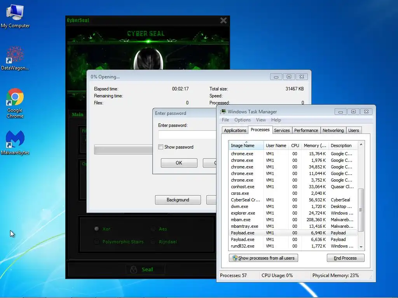Select the csrss.exe process row
The width and height of the screenshot is (398, 298).
click(x=293, y=193)
